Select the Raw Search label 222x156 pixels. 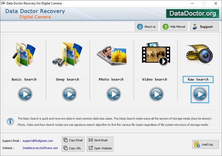[198, 79]
